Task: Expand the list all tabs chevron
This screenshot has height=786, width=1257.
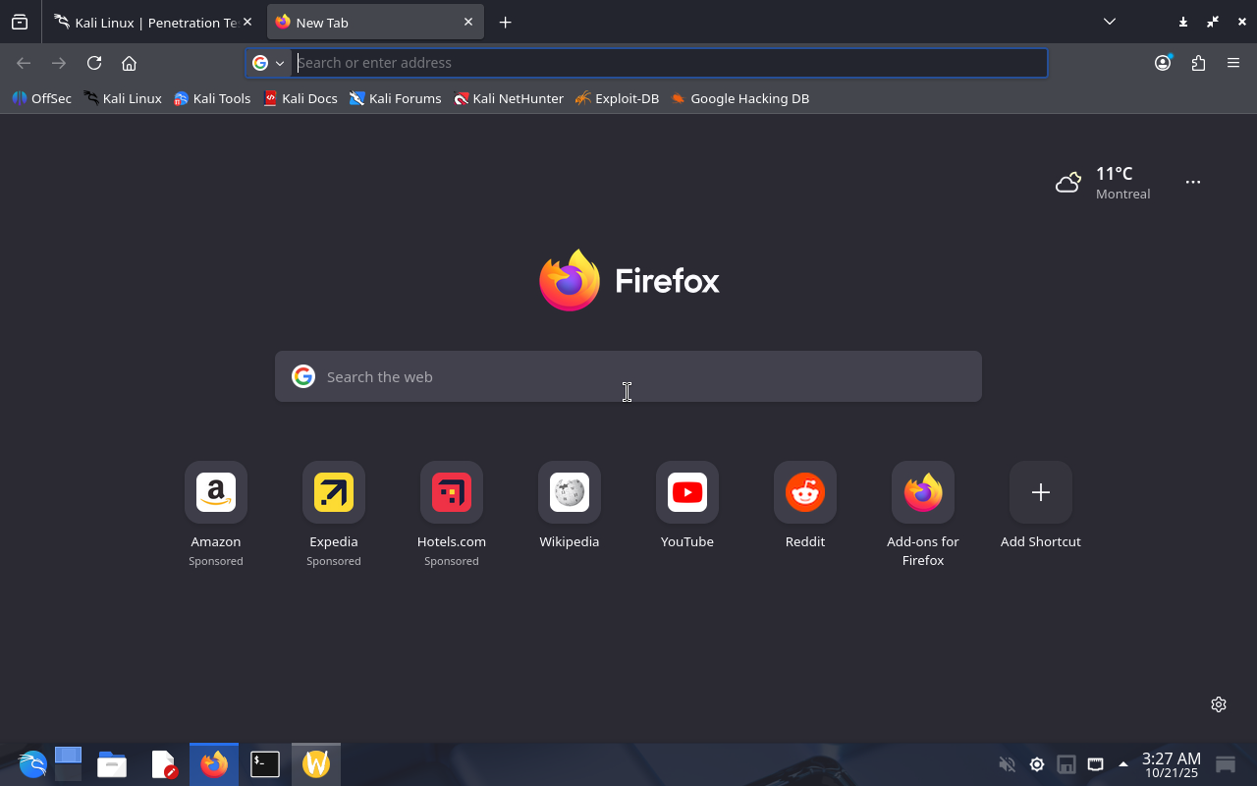Action: (1109, 22)
